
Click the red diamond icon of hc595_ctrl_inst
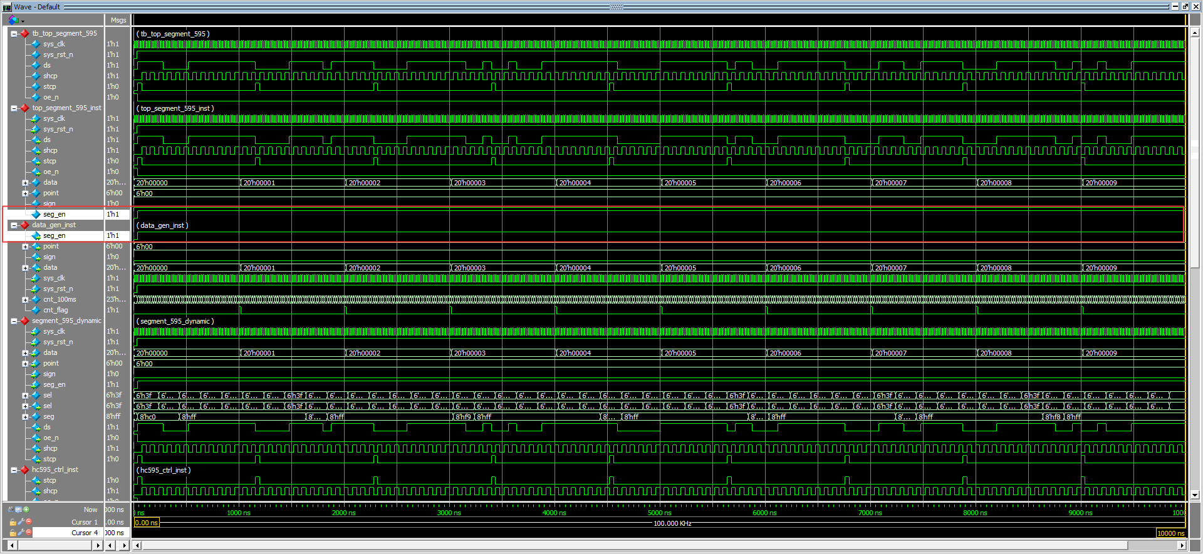pos(24,470)
